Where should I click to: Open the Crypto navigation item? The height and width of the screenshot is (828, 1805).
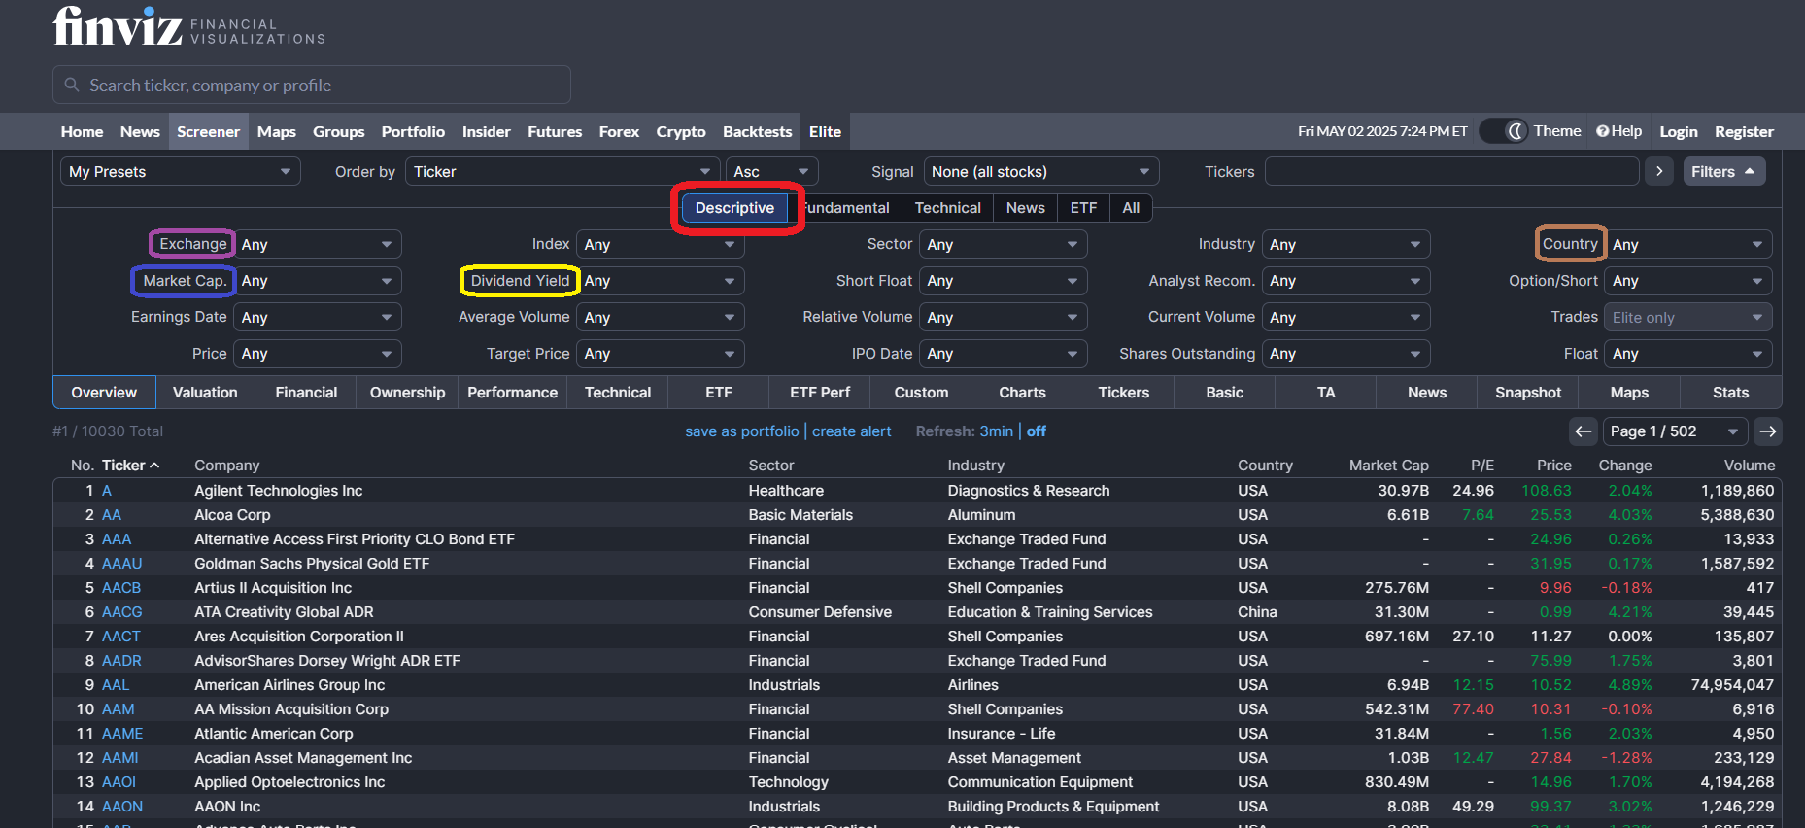click(x=681, y=131)
